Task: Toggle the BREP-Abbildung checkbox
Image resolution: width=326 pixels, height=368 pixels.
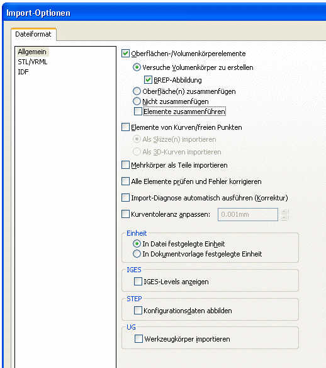Action: pos(148,80)
